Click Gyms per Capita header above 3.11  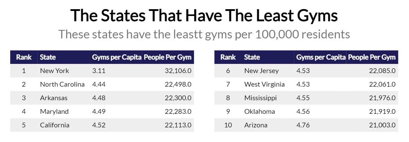coord(117,57)
